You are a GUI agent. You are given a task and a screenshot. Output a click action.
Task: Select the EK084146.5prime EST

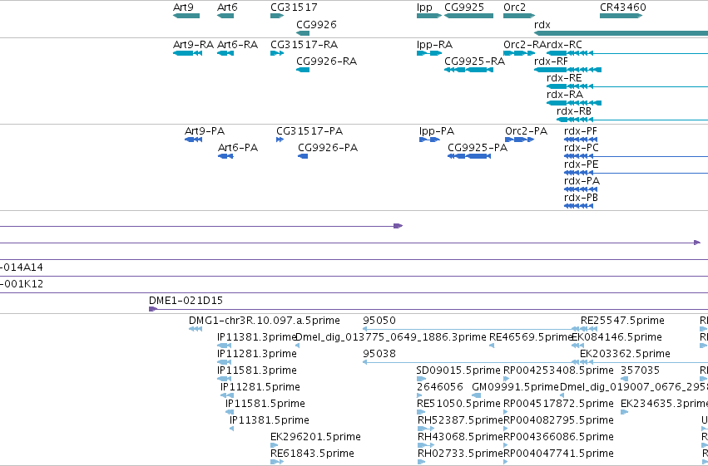click(x=577, y=346)
